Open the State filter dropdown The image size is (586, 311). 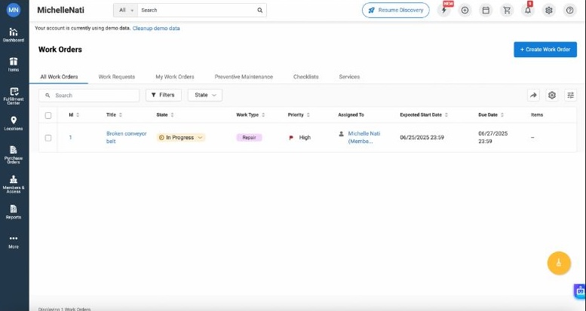(205, 95)
